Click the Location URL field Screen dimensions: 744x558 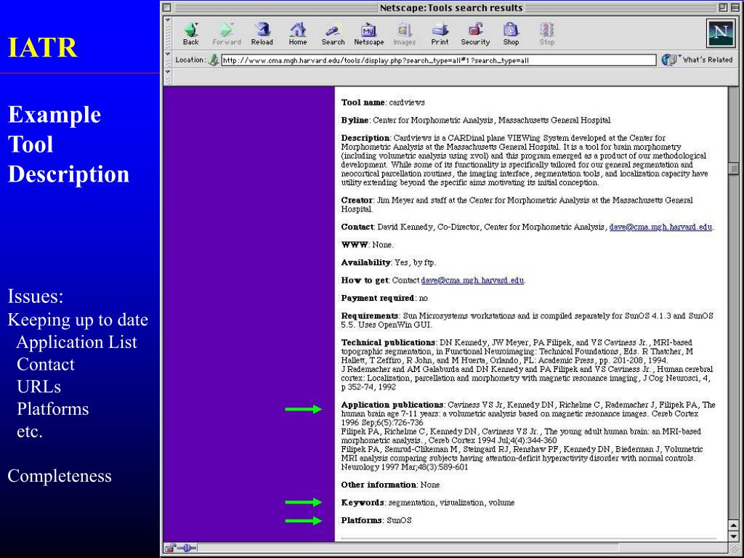(x=438, y=60)
